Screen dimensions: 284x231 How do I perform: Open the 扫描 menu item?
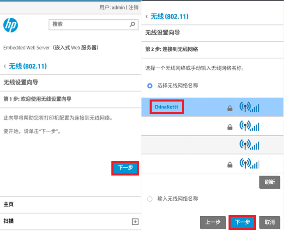click(9, 221)
